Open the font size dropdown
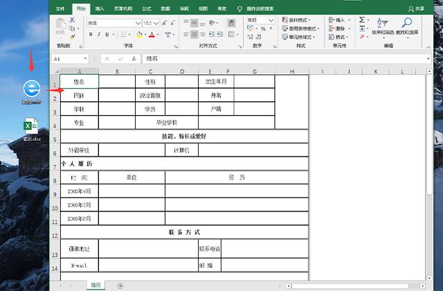 coord(156,23)
